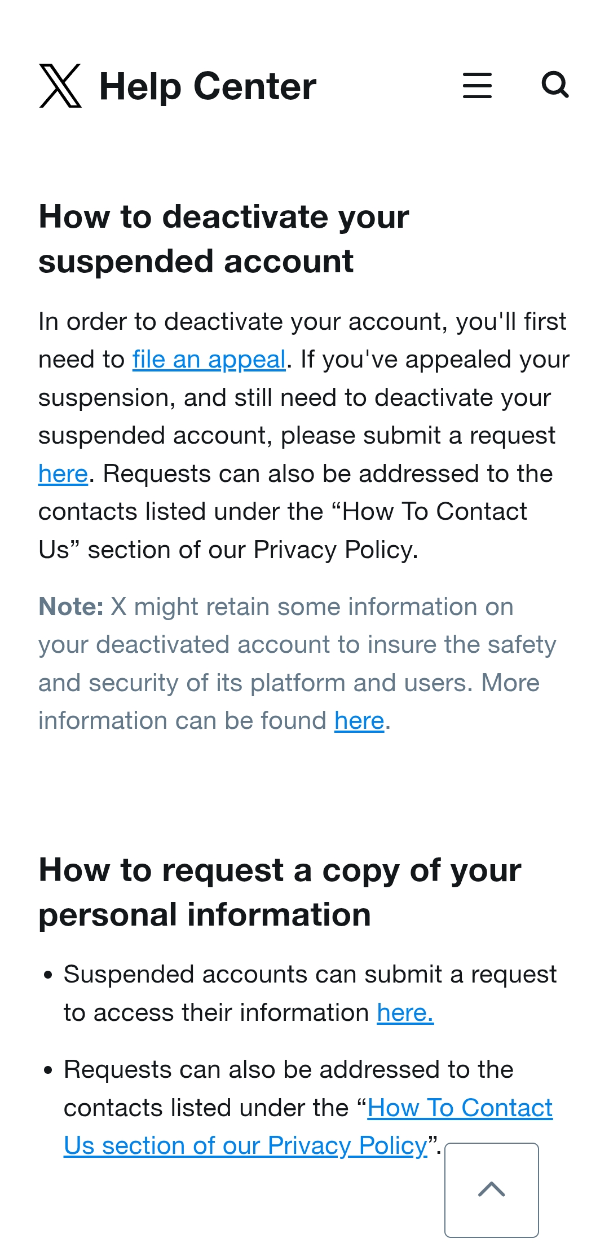
Task: Click the paragraph mentioning 'Privacy Policy.' section
Action: 304,436
